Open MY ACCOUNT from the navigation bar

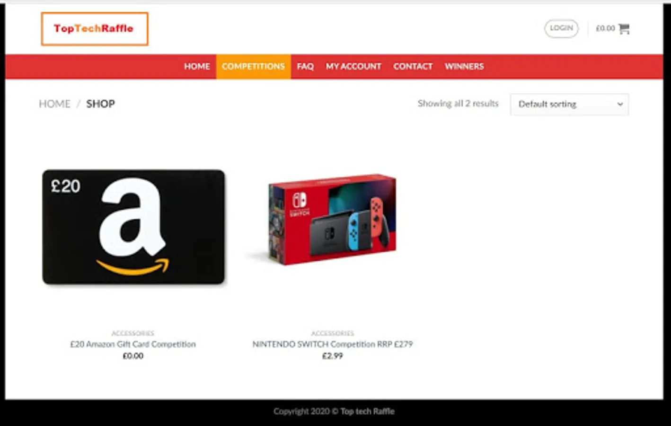[353, 66]
